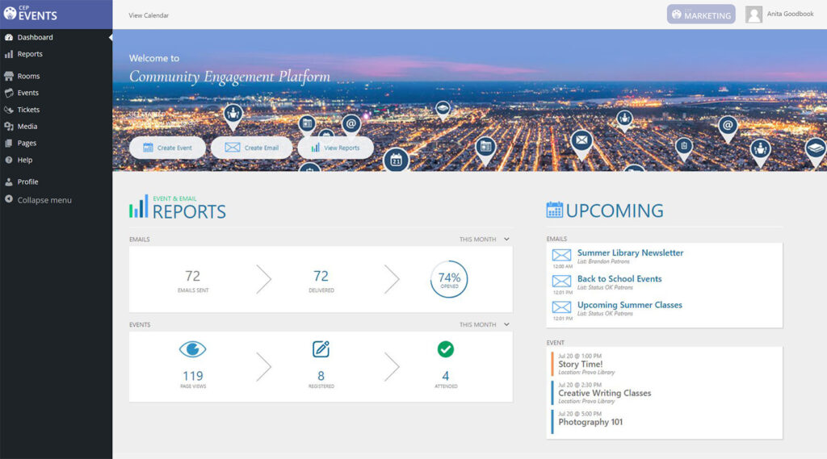Click the Reports bar chart icon
This screenshot has width=827, height=459.
(139, 207)
